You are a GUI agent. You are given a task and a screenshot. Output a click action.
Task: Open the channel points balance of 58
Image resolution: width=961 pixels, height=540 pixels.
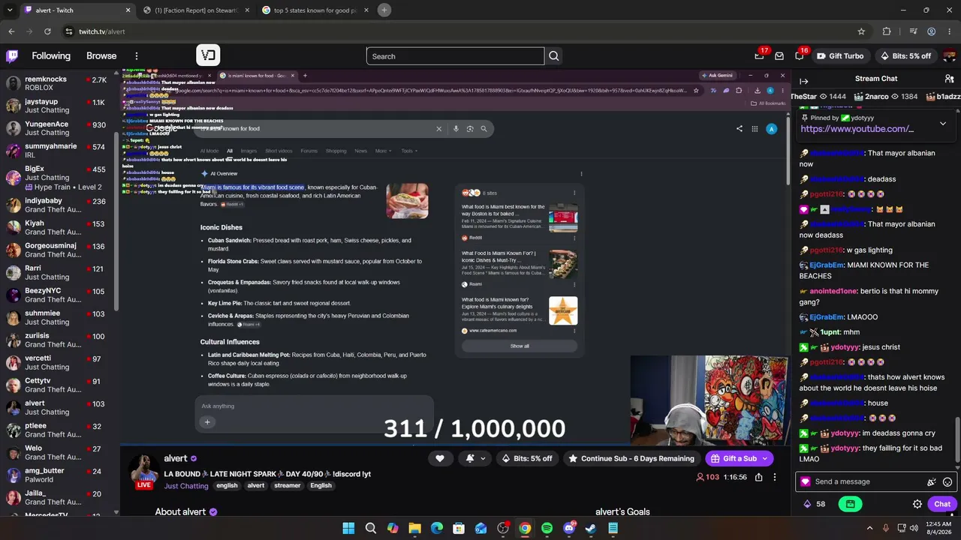[x=814, y=504]
